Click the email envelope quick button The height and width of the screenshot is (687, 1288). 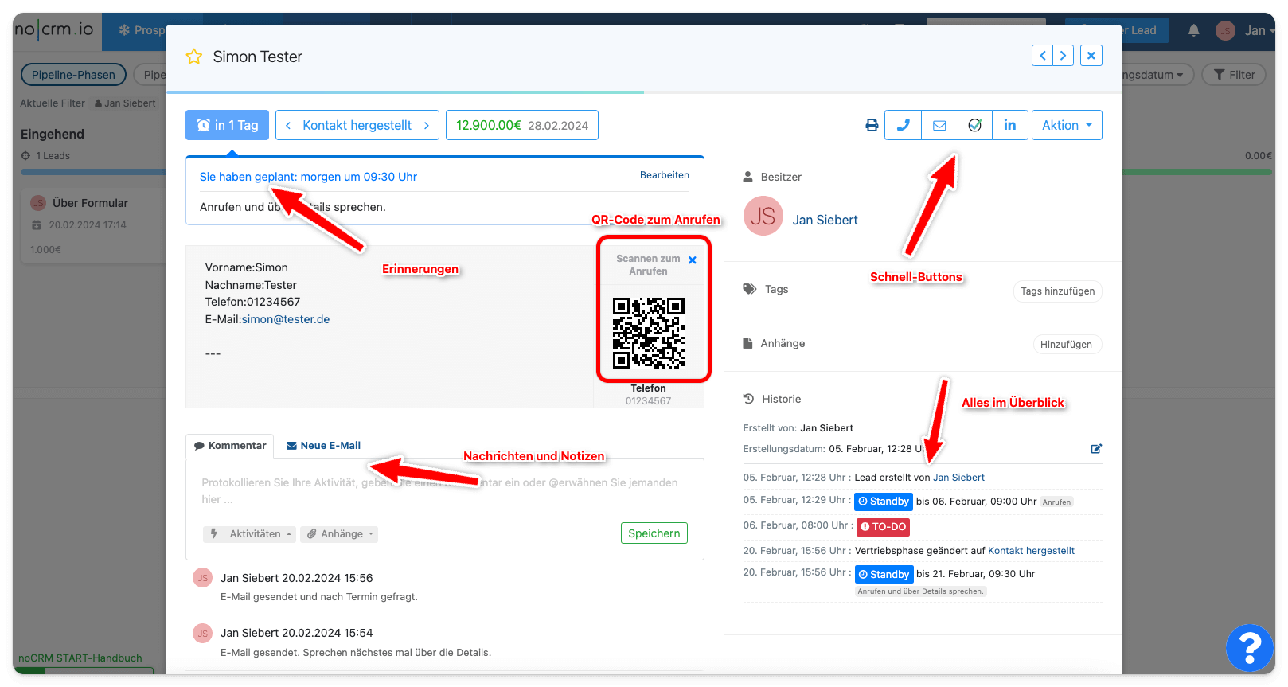pyautogui.click(x=939, y=125)
